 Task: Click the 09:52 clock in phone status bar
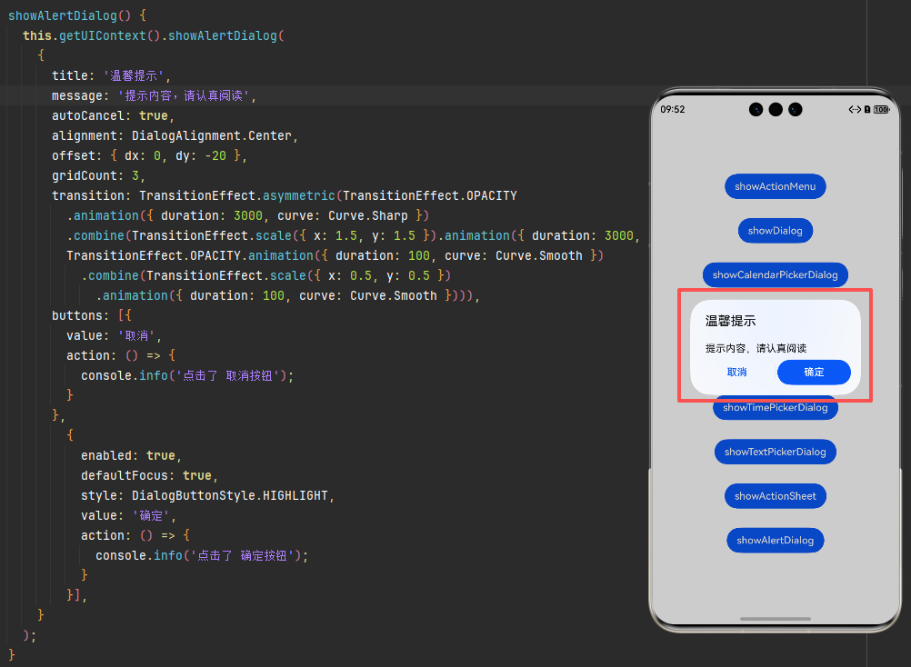[x=672, y=109]
